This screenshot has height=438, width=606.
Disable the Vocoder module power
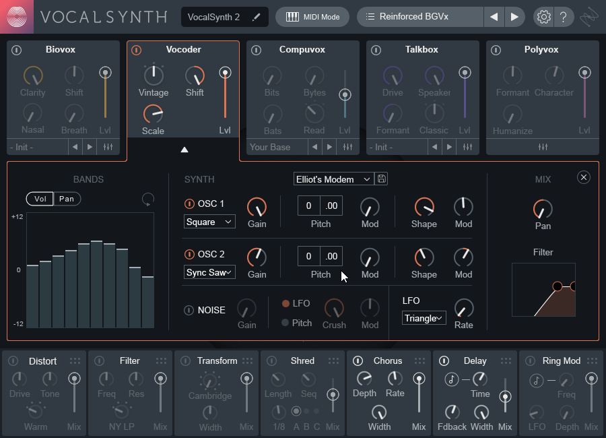click(x=137, y=50)
